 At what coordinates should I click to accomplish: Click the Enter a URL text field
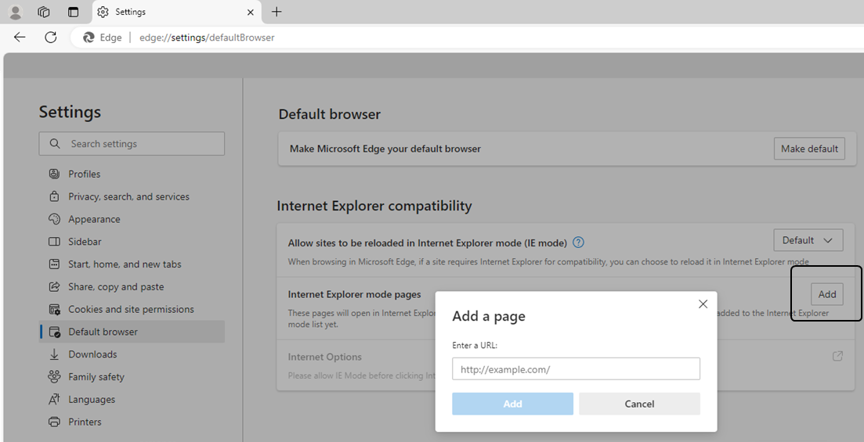point(576,369)
